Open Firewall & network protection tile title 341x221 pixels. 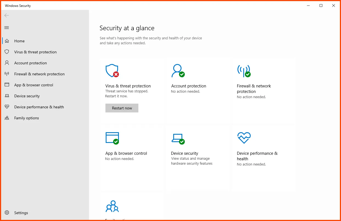[254, 89]
